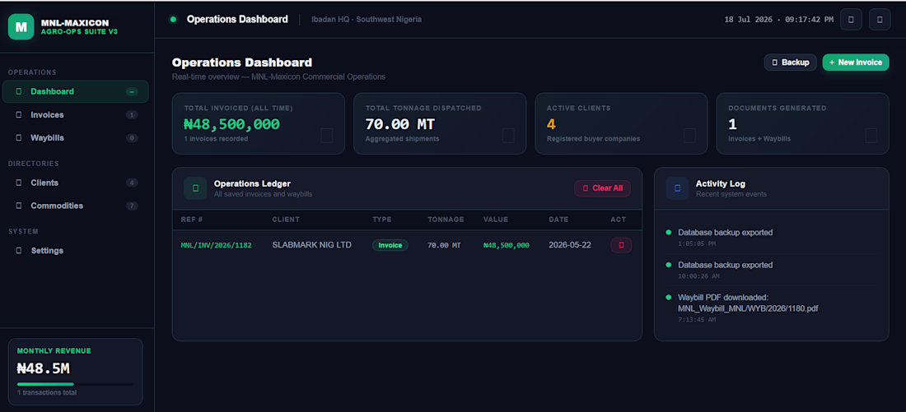Click the CLIENT column header
This screenshot has height=412, width=906.
point(287,220)
